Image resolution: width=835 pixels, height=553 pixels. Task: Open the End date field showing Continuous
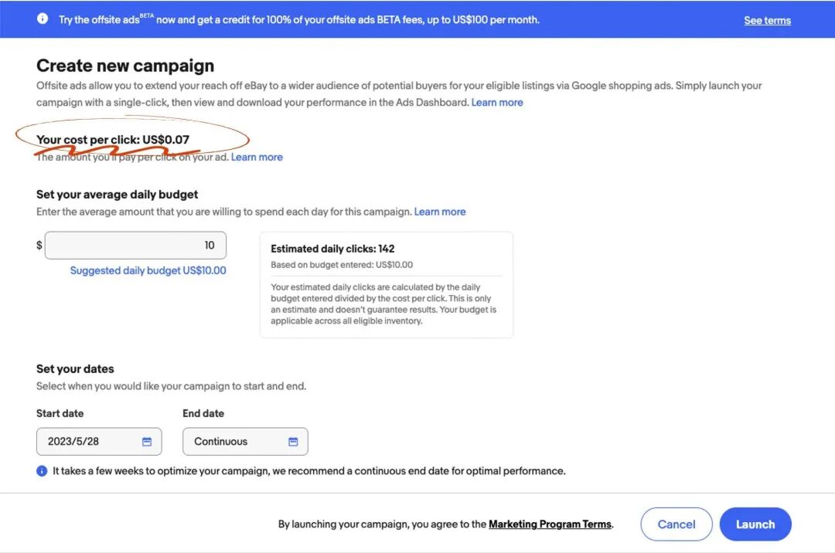(245, 441)
